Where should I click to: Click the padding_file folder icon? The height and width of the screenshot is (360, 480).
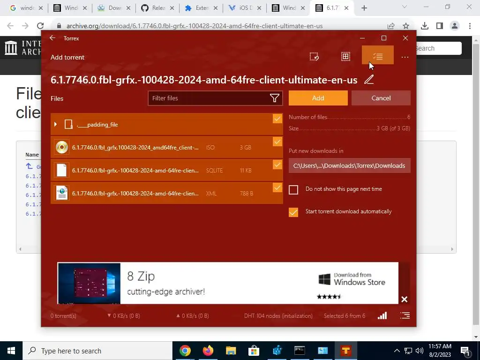(68, 124)
